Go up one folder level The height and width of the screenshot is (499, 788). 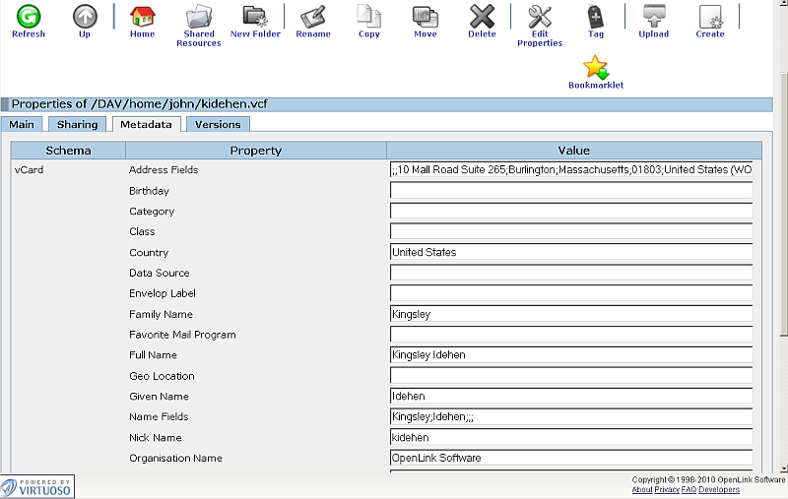point(85,16)
